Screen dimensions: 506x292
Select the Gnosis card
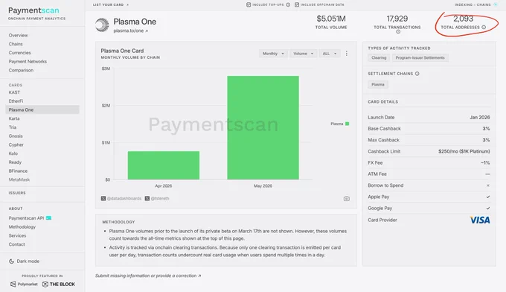click(16, 136)
